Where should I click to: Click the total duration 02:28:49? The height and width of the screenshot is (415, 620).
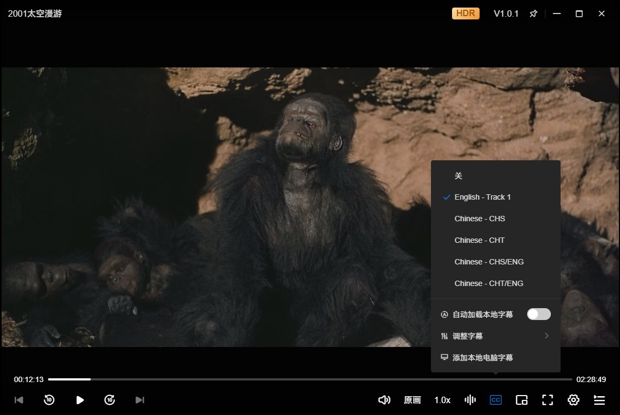(591, 379)
